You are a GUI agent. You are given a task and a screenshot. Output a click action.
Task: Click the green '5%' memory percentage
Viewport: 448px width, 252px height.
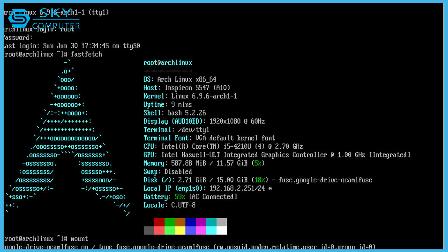[x=258, y=163]
